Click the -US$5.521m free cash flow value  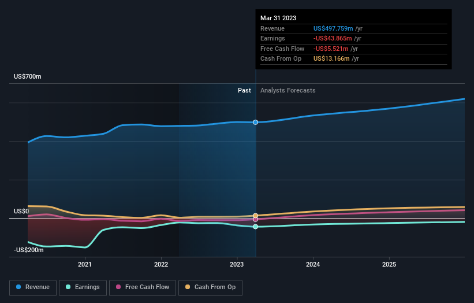pyautogui.click(x=331, y=49)
